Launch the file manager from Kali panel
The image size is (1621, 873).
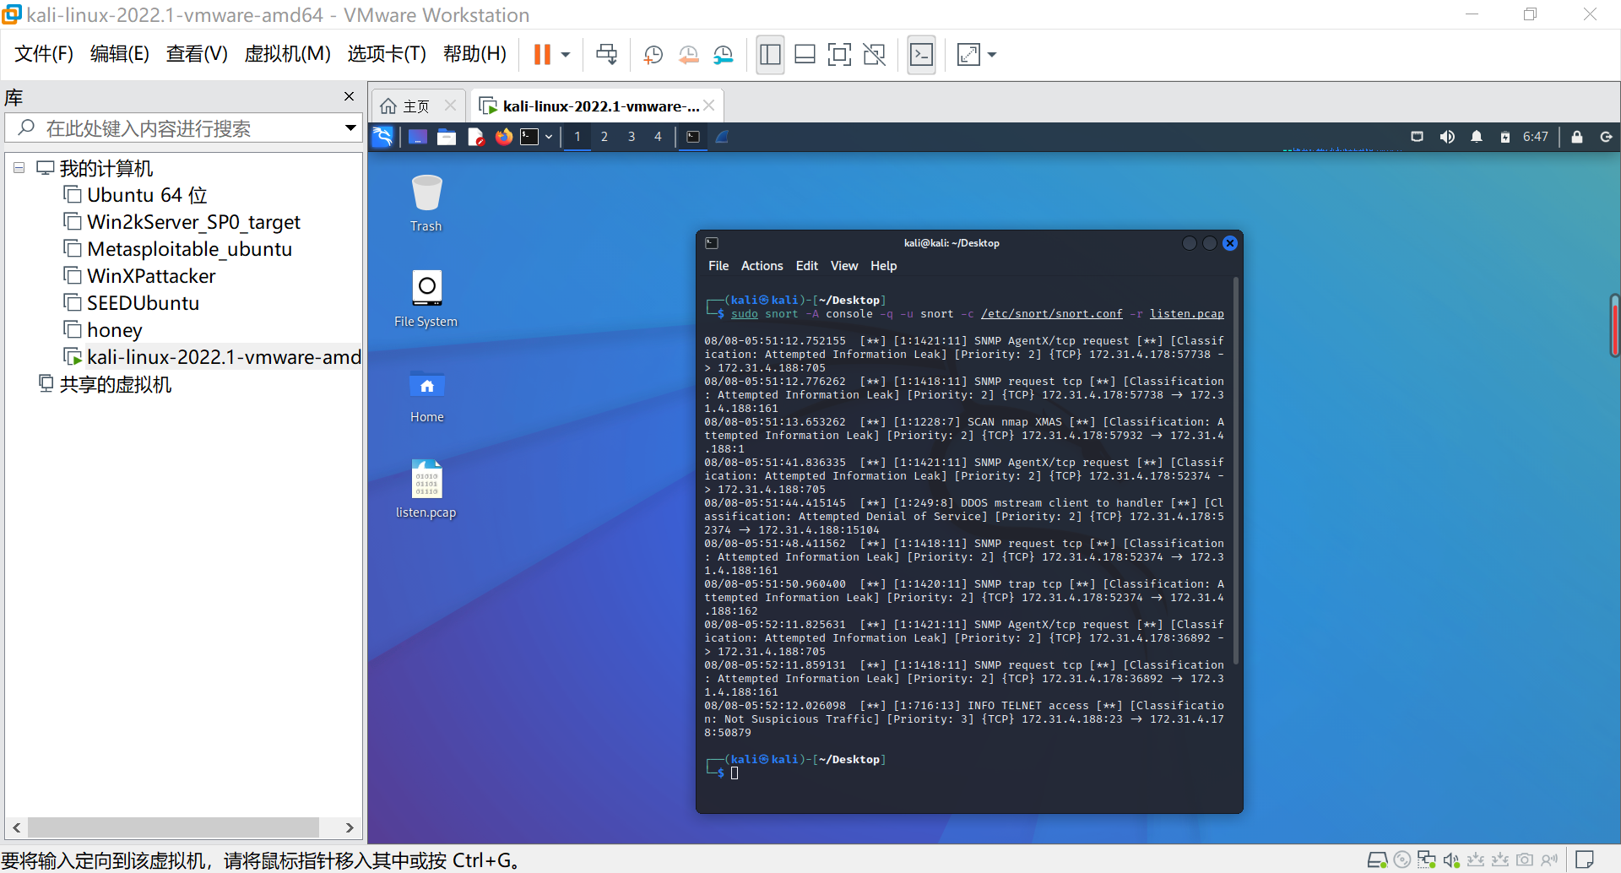pos(447,137)
